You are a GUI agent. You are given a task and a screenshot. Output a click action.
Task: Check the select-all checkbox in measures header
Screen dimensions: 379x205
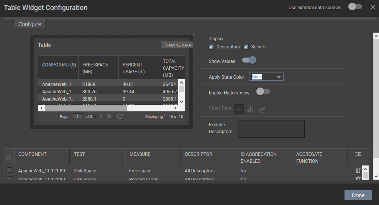click(8, 157)
